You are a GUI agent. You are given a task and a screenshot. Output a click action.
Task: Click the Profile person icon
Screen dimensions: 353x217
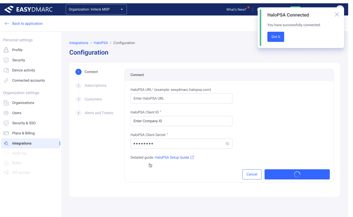coord(6,50)
